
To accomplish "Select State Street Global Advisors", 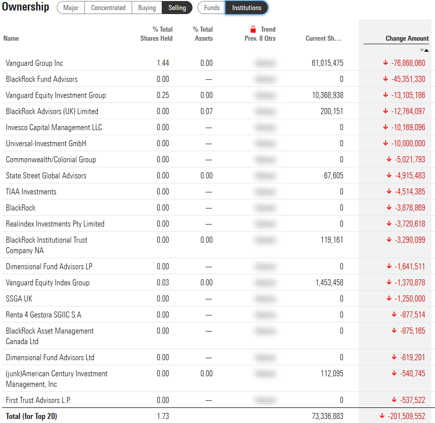I will (46, 175).
